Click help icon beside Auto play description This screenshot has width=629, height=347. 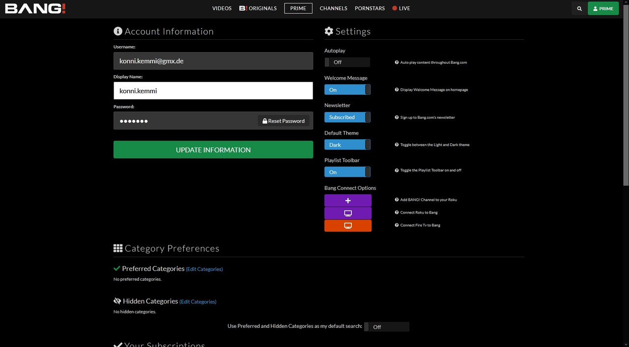click(x=397, y=62)
